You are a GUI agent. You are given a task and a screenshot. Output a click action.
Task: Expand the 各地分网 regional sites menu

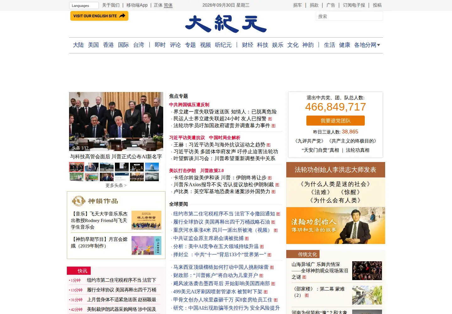click(x=367, y=45)
